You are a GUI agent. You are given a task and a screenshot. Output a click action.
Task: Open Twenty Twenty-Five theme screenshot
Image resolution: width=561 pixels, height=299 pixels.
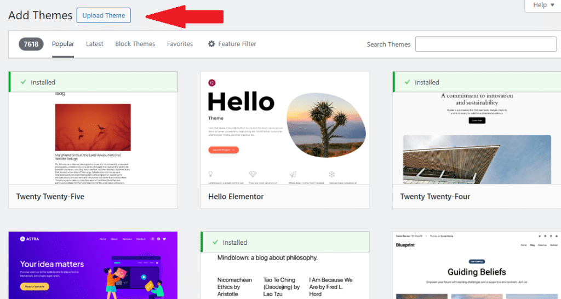click(93, 138)
